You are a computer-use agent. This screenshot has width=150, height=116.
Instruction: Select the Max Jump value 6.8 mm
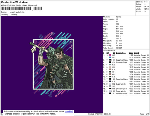pos(119,45)
